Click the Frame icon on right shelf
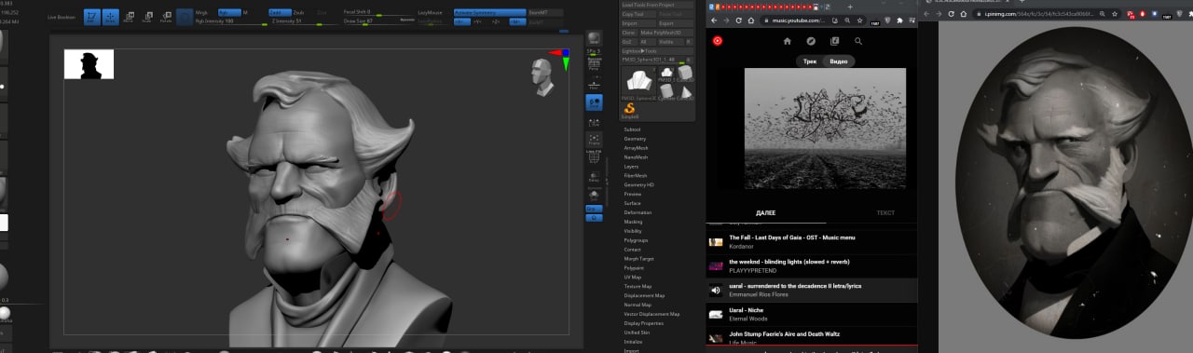1193x353 pixels. pyautogui.click(x=594, y=140)
